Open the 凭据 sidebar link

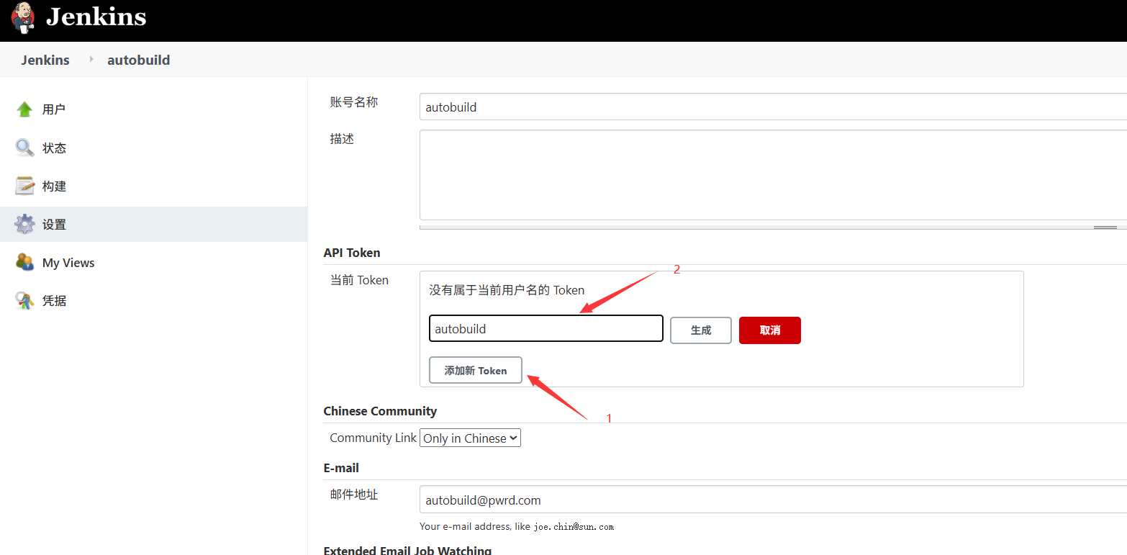[x=54, y=300]
